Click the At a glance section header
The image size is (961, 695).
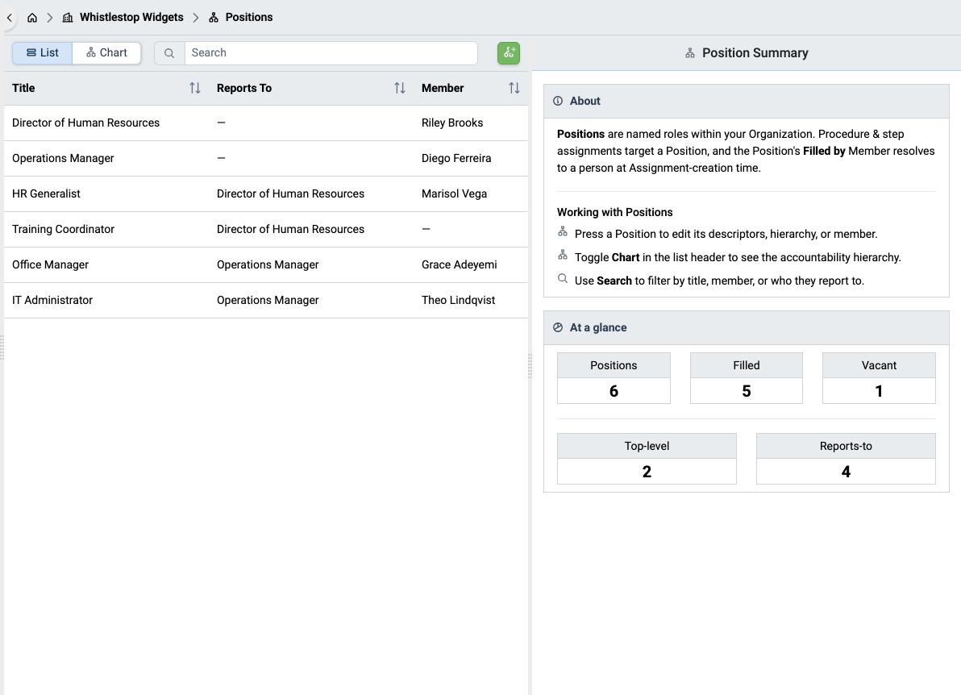point(747,328)
